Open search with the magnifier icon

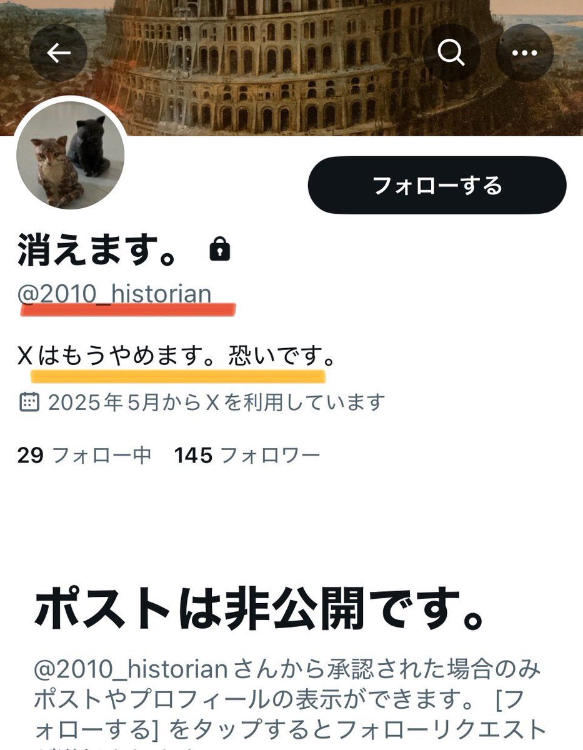tap(451, 53)
